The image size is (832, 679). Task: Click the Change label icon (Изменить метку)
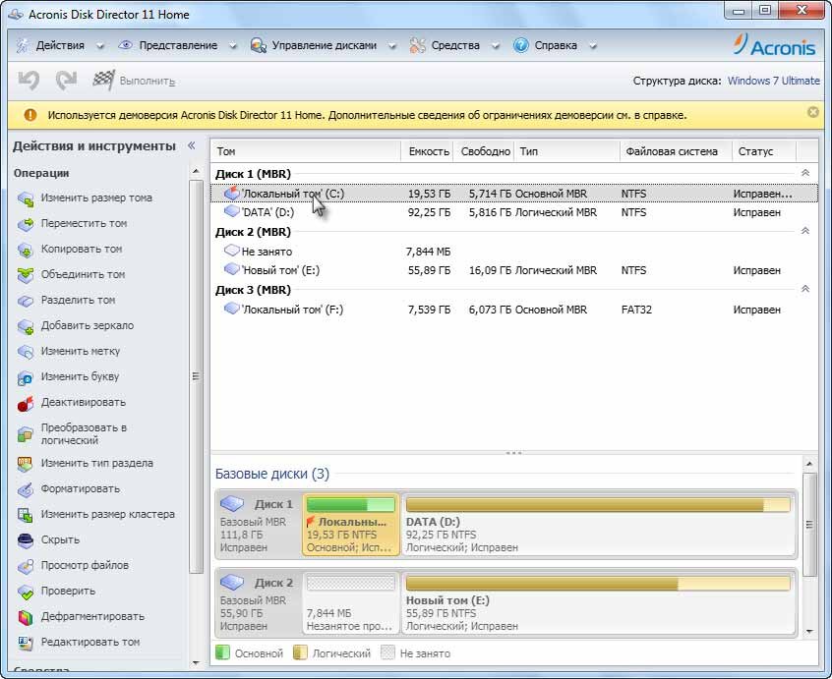25,352
